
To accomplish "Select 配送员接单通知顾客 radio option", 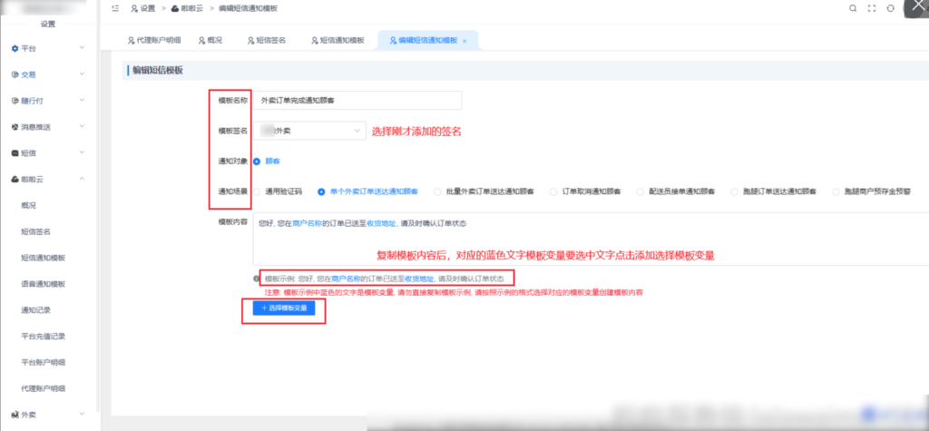I will coord(640,191).
